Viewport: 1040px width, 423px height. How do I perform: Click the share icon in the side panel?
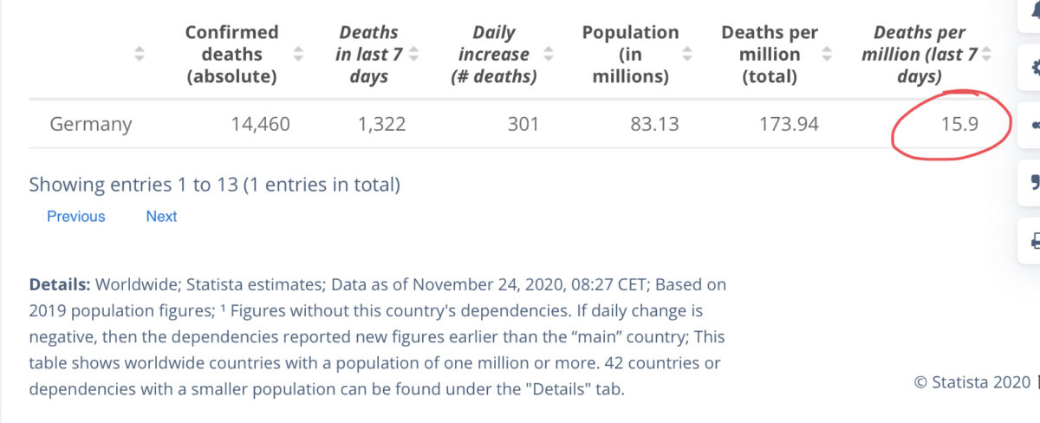coord(1033,125)
